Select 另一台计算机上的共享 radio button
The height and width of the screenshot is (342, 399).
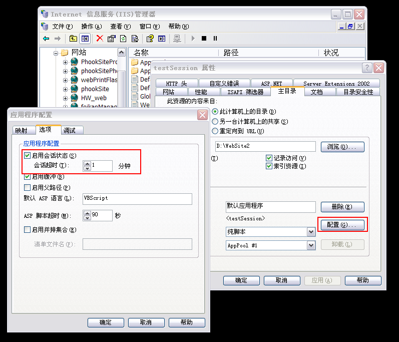click(215, 121)
